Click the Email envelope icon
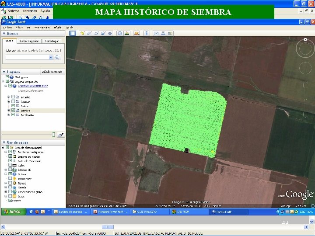The height and width of the screenshot is (236, 315). (x=156, y=33)
